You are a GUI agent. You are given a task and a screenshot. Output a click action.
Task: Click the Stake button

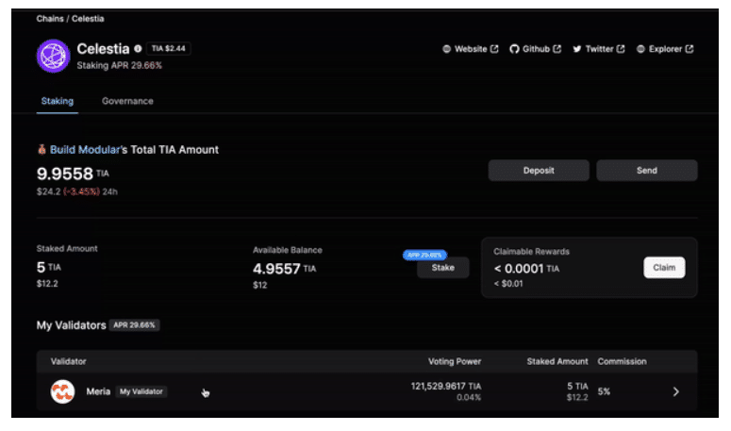point(443,268)
